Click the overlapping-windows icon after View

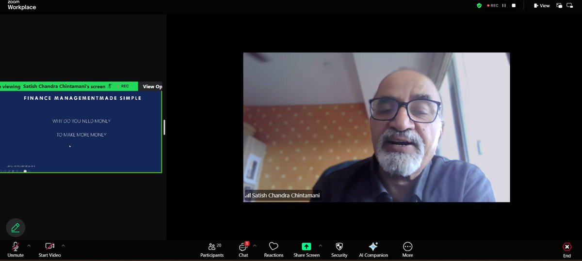coord(559,5)
